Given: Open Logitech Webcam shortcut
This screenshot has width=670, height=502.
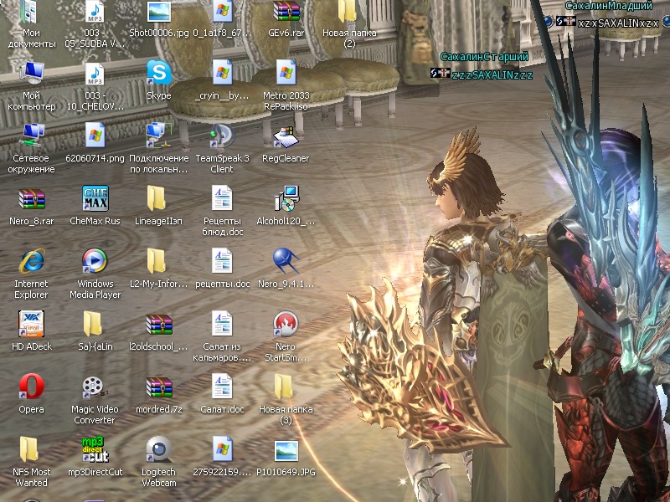Looking at the screenshot, I should click(158, 449).
